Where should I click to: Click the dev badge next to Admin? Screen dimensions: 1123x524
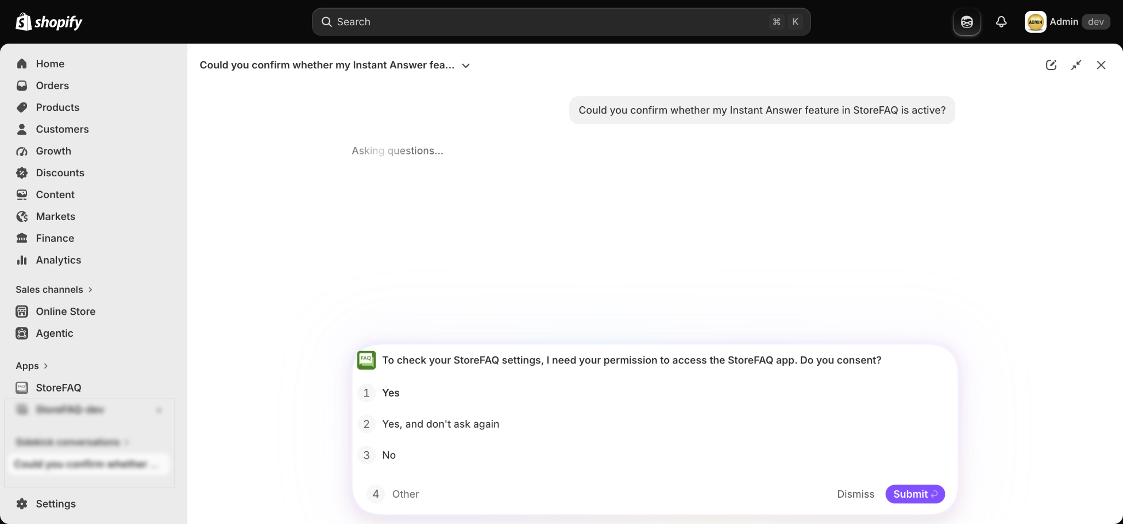pyautogui.click(x=1096, y=22)
